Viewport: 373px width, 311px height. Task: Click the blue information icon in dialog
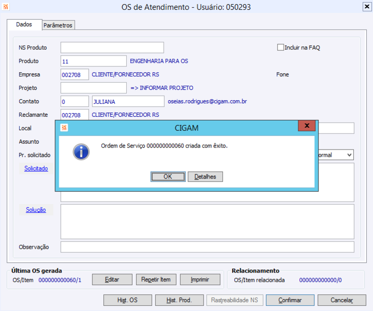81,152
